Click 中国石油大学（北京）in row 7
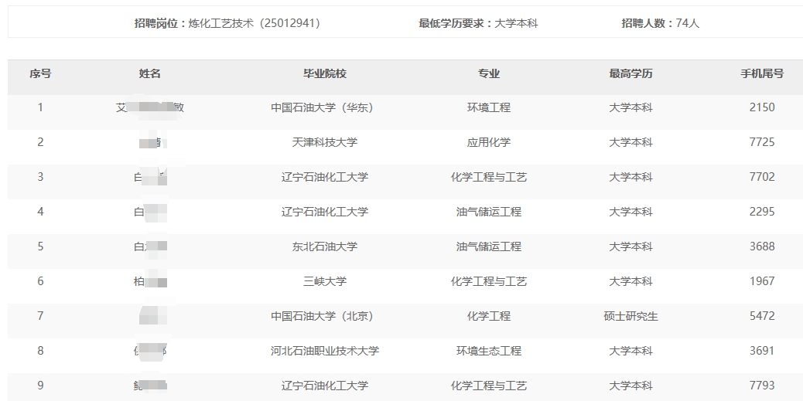This screenshot has height=401, width=803. (325, 316)
